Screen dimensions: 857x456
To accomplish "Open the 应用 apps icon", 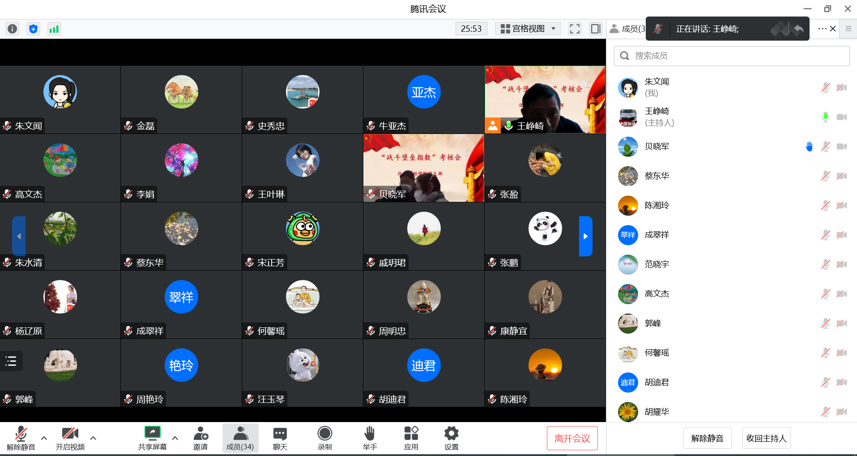I will click(x=411, y=438).
